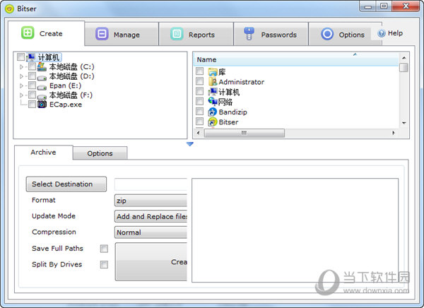
Task: Select the Options sub-tab beside Archive
Action: click(100, 153)
